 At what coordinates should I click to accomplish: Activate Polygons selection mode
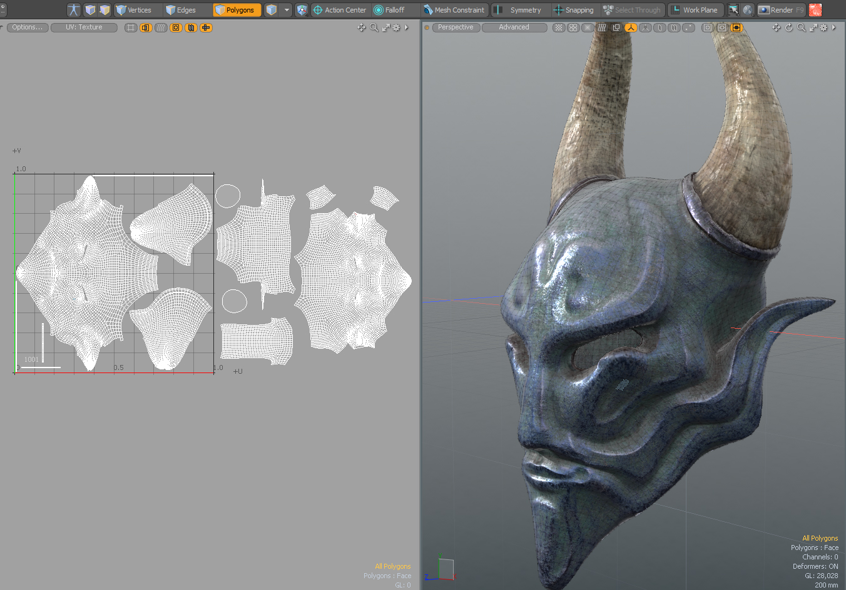(x=237, y=10)
